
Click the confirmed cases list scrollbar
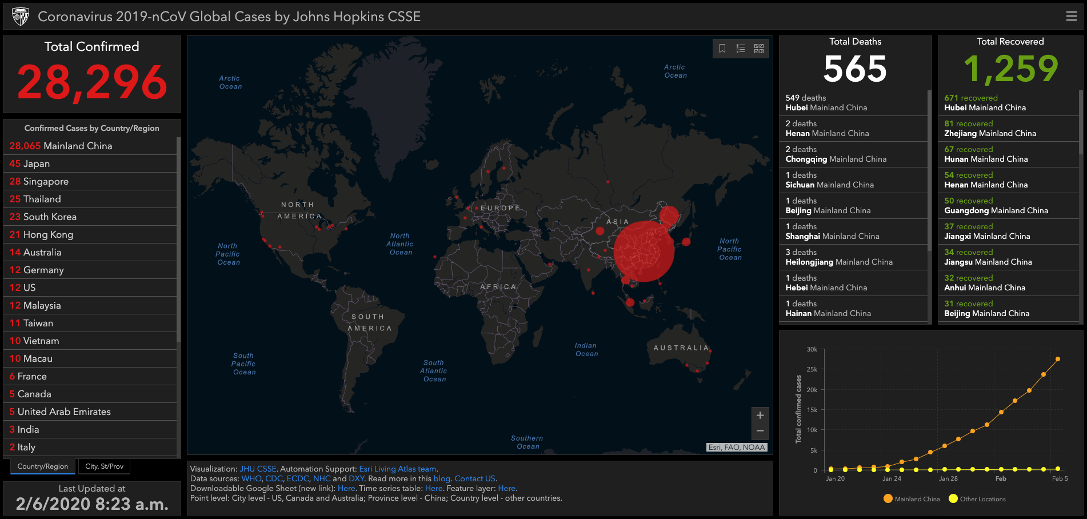tap(178, 240)
